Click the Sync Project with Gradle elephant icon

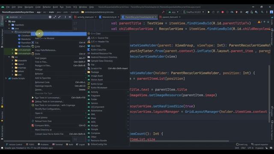[x=247, y=12]
